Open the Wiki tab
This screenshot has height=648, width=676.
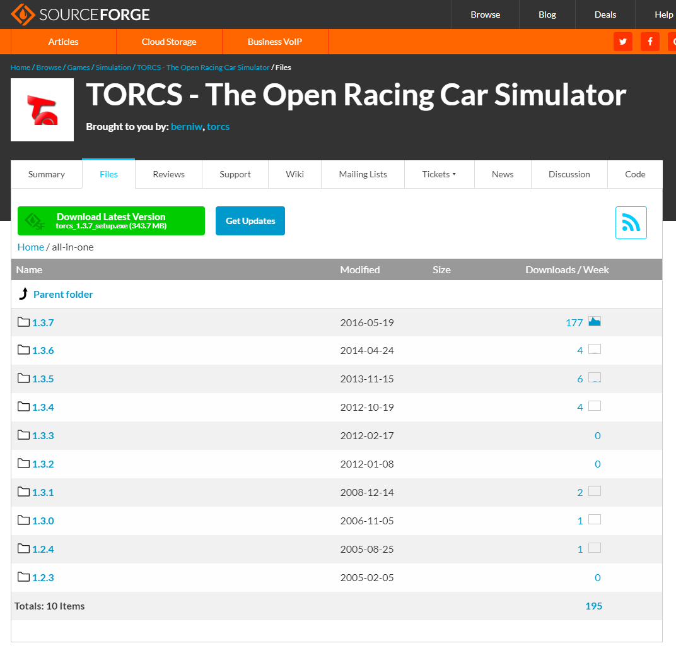pos(295,174)
